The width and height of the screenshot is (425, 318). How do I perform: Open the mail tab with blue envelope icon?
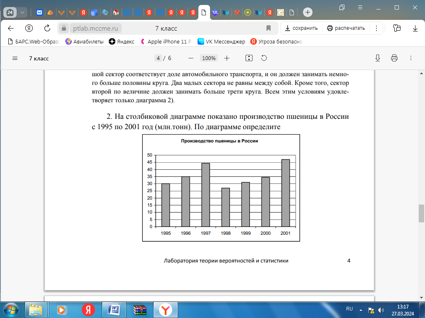coord(39,12)
